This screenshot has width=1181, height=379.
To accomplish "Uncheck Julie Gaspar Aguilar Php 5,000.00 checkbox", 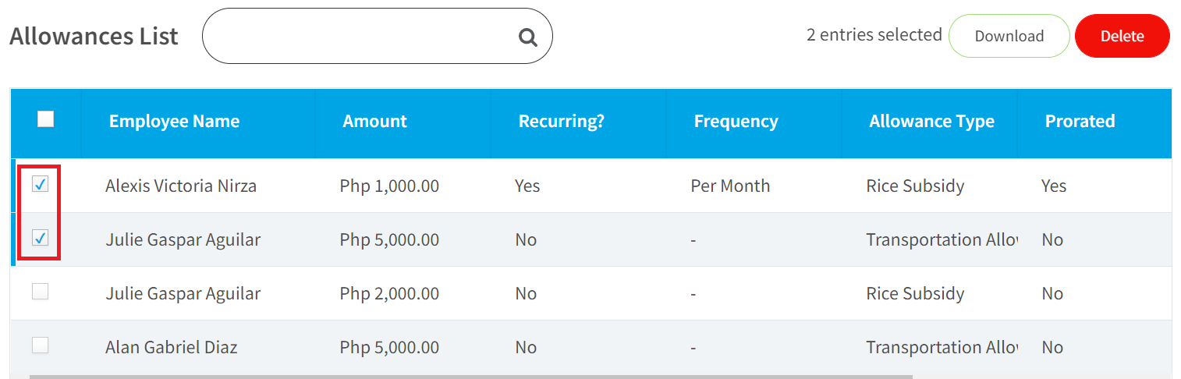I will 40,238.
